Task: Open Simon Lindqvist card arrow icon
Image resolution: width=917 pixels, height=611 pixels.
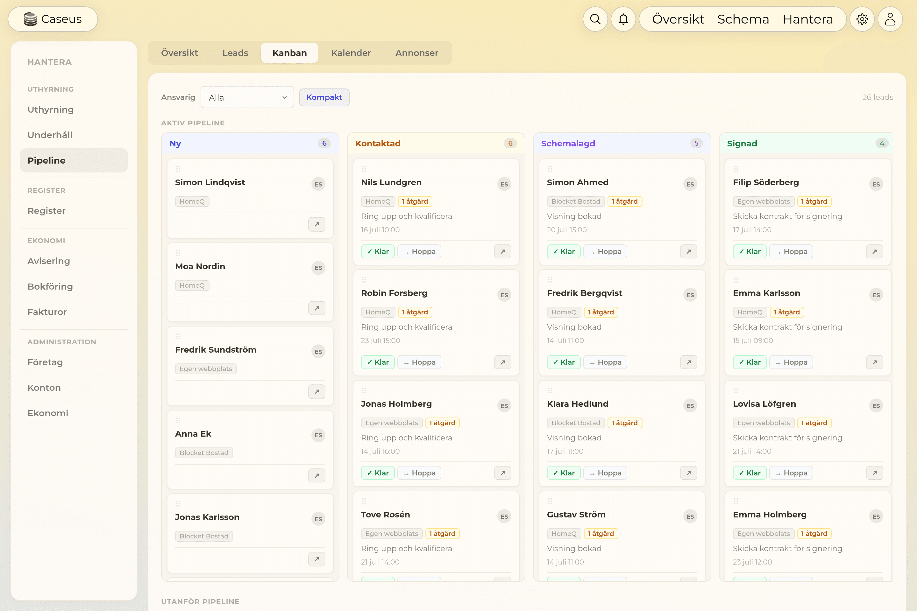Action: [x=316, y=224]
